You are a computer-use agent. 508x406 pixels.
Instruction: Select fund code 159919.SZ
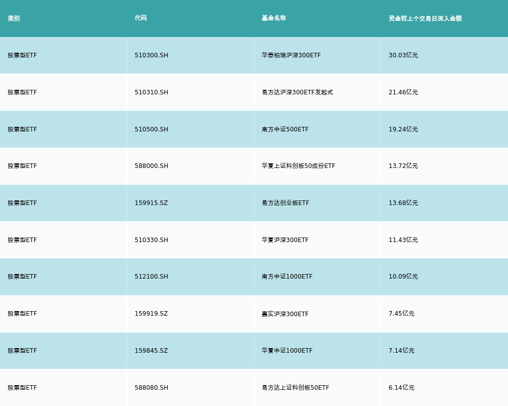(x=151, y=314)
